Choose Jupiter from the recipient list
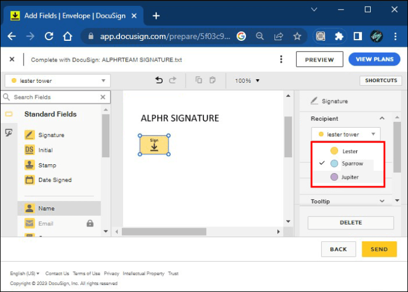 [347, 177]
